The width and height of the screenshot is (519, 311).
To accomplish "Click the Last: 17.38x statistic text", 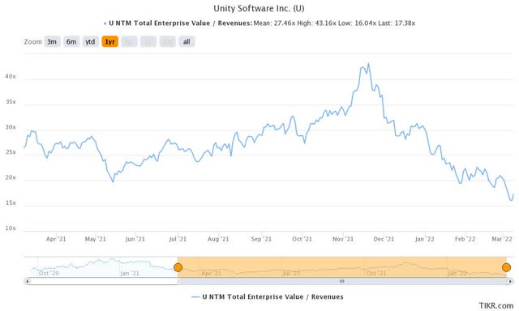I will pyautogui.click(x=397, y=23).
